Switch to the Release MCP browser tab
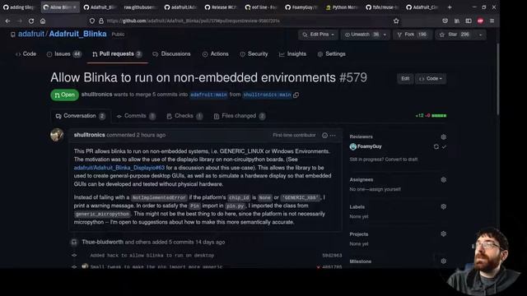Image resolution: width=527 pixels, height=296 pixels. pyautogui.click(x=221, y=7)
